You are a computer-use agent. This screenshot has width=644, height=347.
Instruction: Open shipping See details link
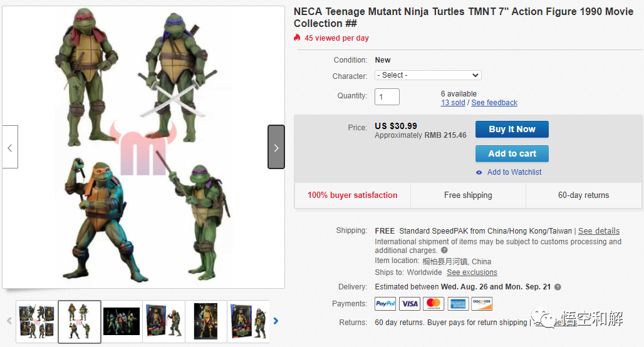point(598,231)
